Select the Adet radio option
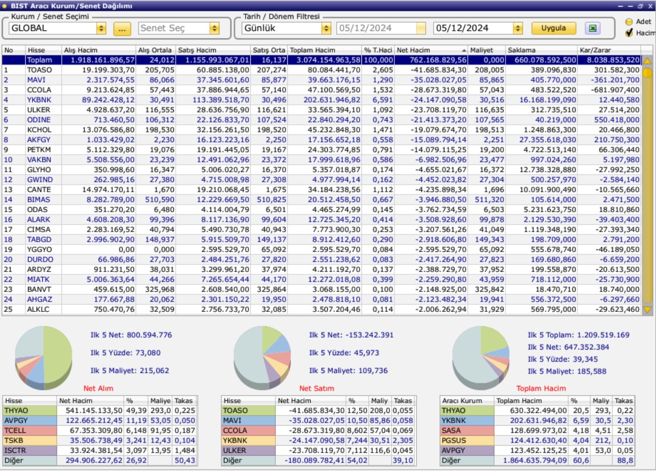The height and width of the screenshot is (471, 656). 629,22
